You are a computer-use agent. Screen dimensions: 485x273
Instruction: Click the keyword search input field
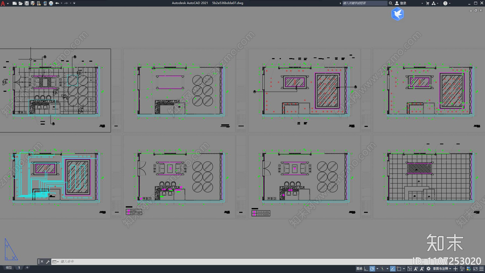364,3
